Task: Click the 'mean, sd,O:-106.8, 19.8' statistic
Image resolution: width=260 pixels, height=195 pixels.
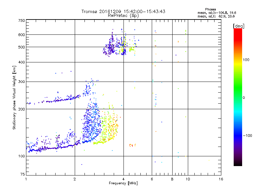Action: tap(217, 13)
